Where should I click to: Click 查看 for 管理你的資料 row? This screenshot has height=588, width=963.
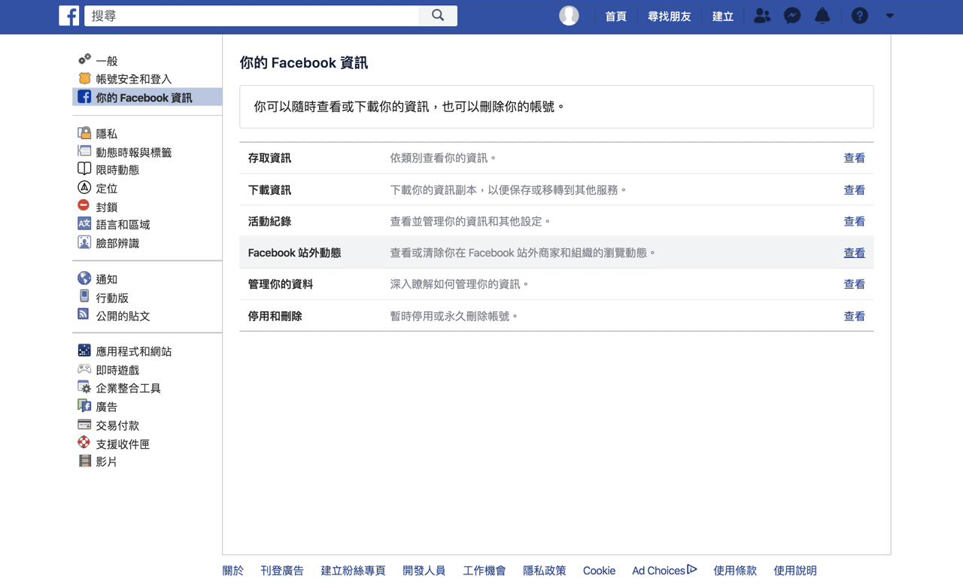[854, 284]
